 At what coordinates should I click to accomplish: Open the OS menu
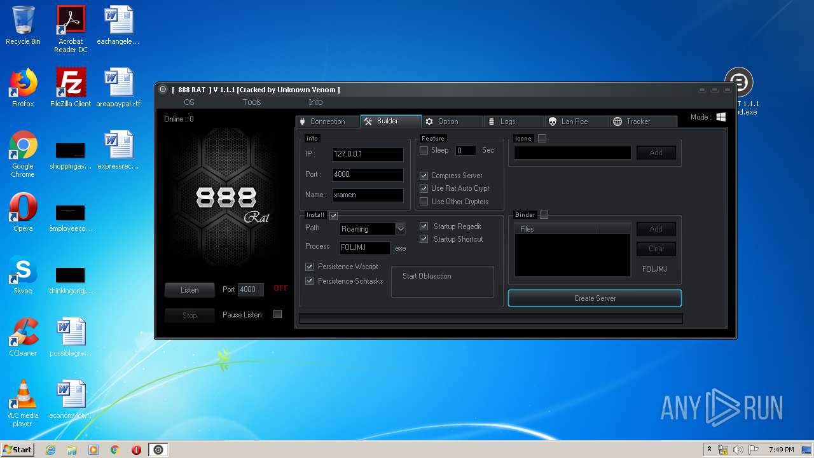pyautogui.click(x=189, y=102)
